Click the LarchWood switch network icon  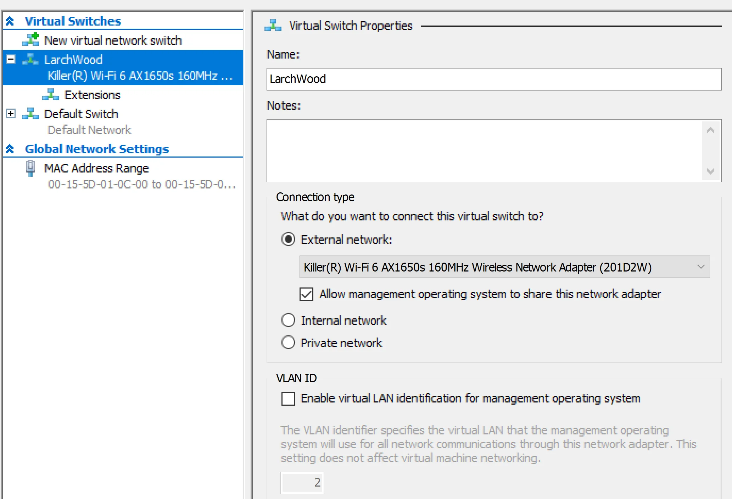pyautogui.click(x=30, y=59)
